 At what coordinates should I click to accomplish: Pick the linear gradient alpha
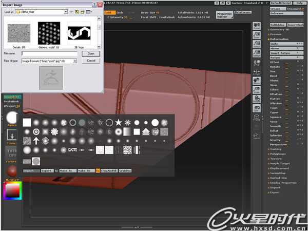[x=127, y=132]
